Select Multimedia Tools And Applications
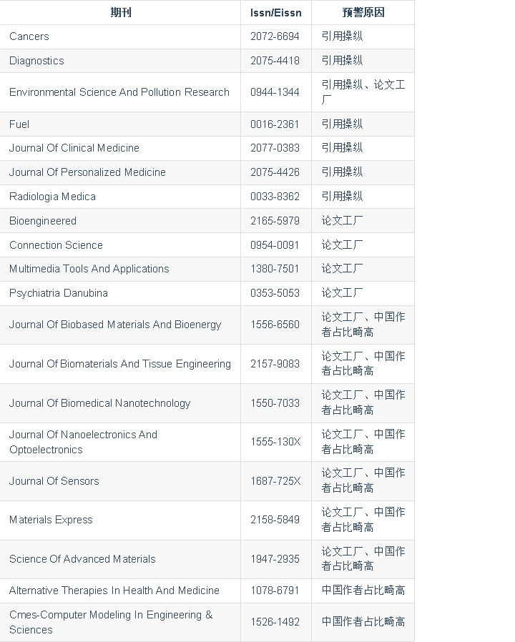Viewport: 515px width, 642px height. click(x=89, y=269)
